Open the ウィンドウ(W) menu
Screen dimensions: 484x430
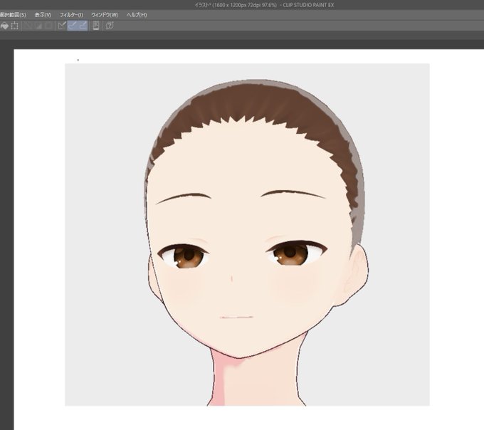(x=105, y=15)
